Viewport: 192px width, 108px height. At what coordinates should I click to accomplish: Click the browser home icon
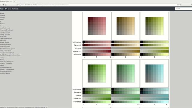pos(6,5)
